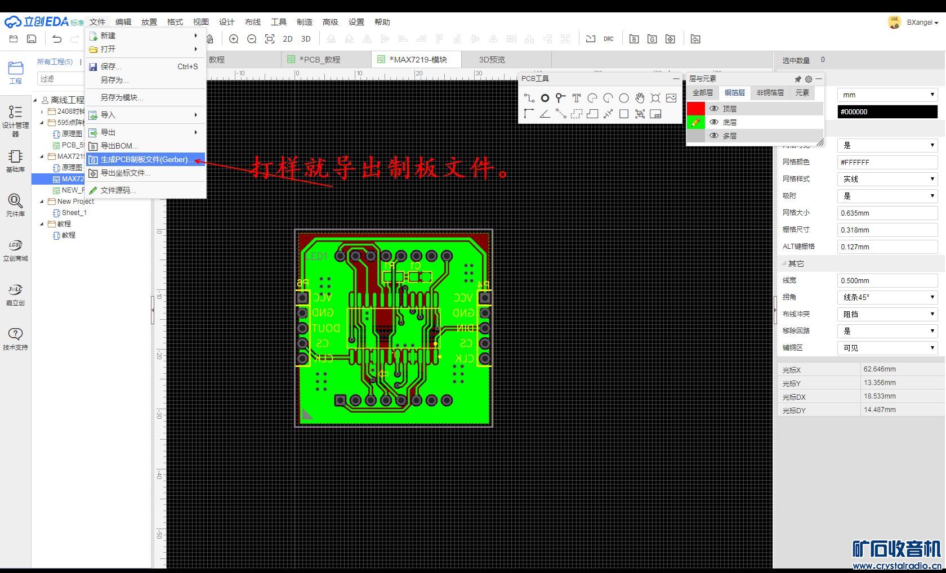Screen dimensions: 946x573
Task: Open the 拐角 线条45° dropdown
Action: pos(887,297)
